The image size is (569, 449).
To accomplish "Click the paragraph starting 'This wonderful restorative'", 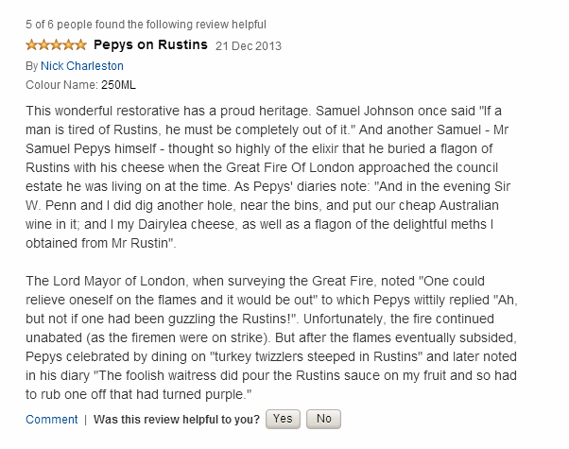I will point(267,177).
